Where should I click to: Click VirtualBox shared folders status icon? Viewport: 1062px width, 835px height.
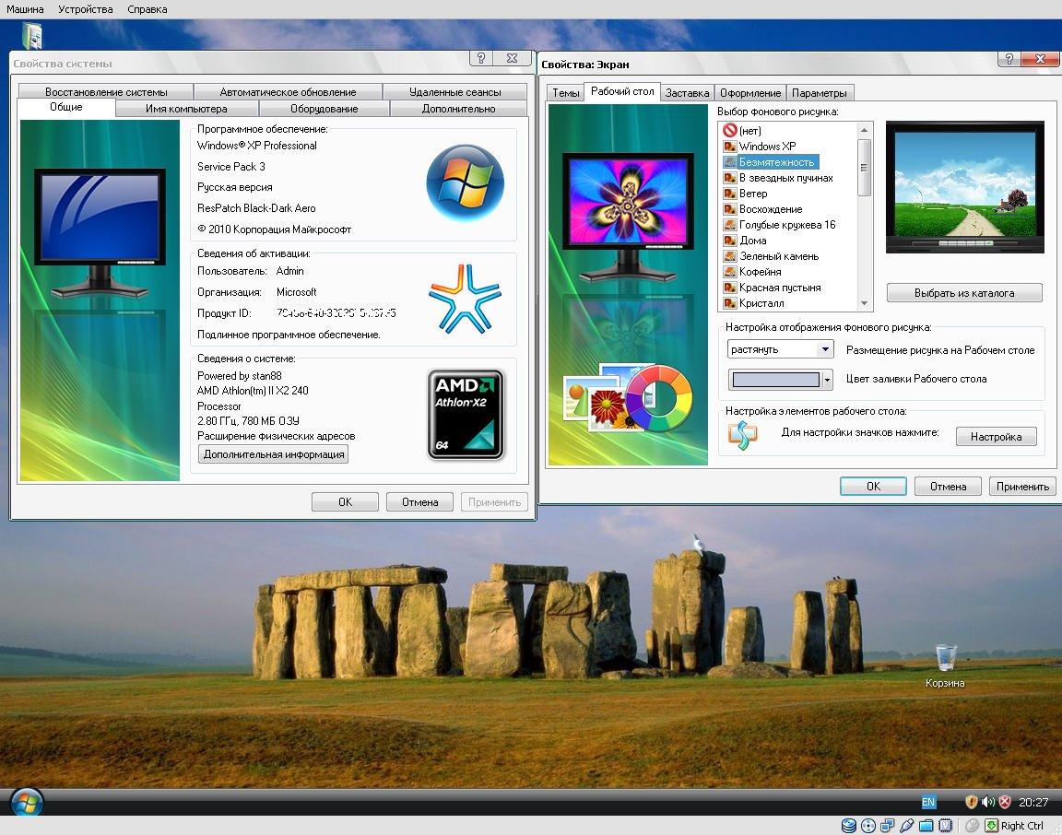point(926,826)
